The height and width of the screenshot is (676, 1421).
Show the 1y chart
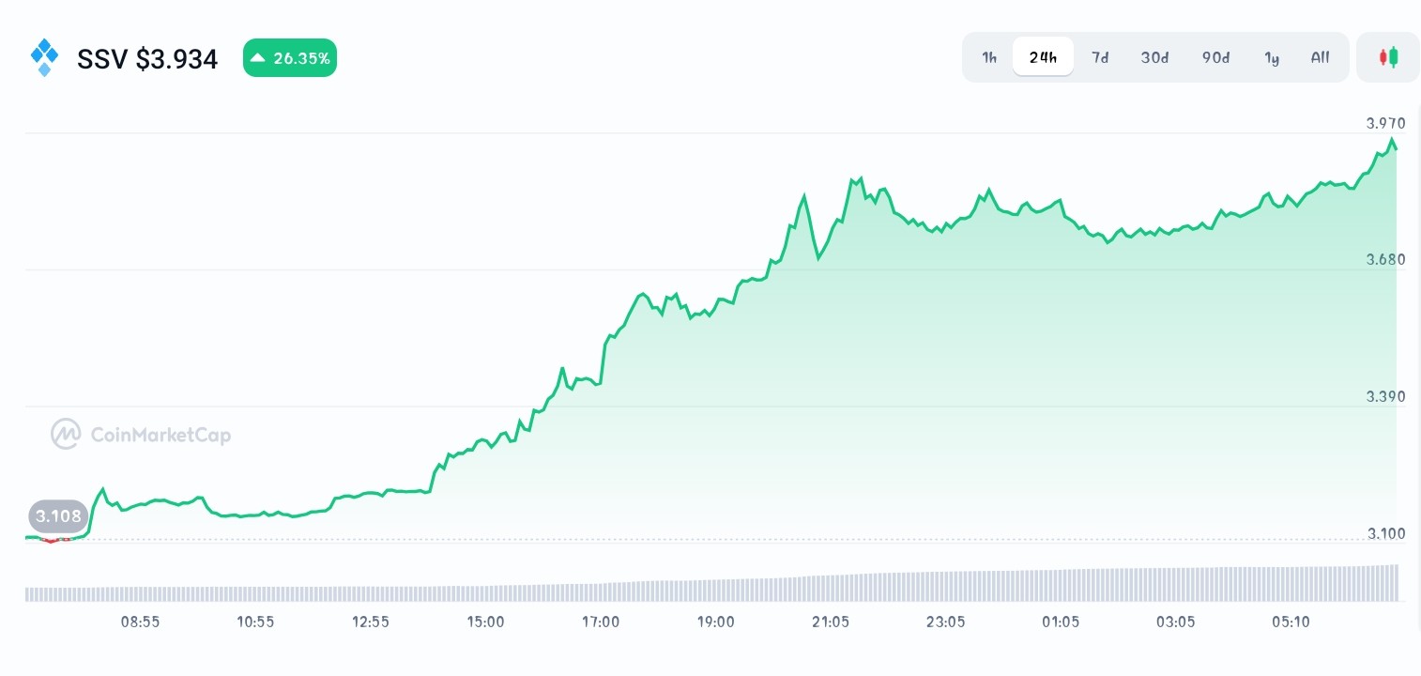point(1272,57)
